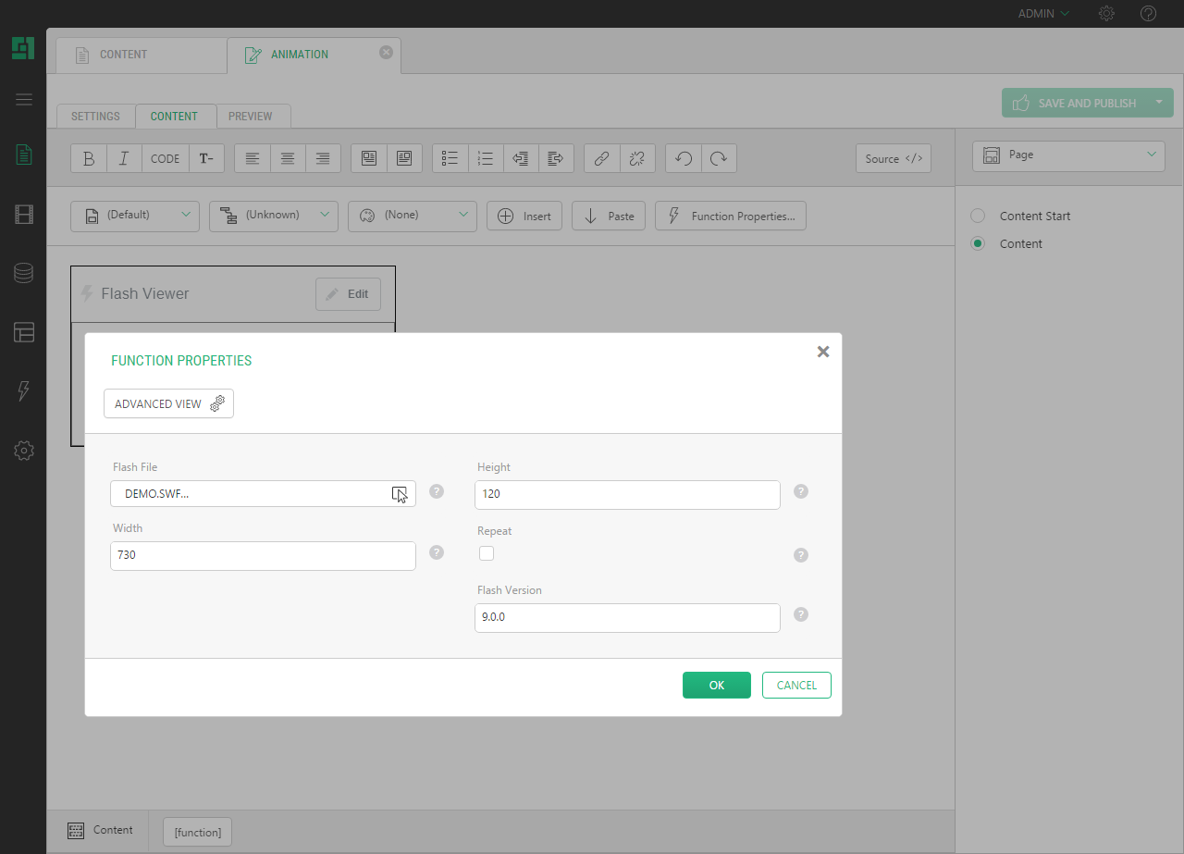The image size is (1184, 854).
Task: Open Media section in left sidebar
Action: tap(24, 215)
